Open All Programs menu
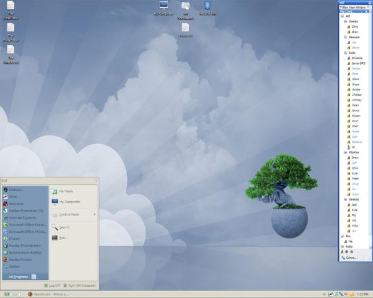This screenshot has height=298, width=373. tap(22, 276)
